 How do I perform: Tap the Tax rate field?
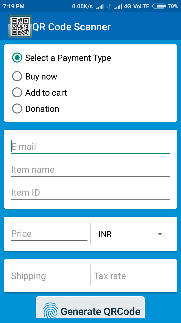pos(131,276)
